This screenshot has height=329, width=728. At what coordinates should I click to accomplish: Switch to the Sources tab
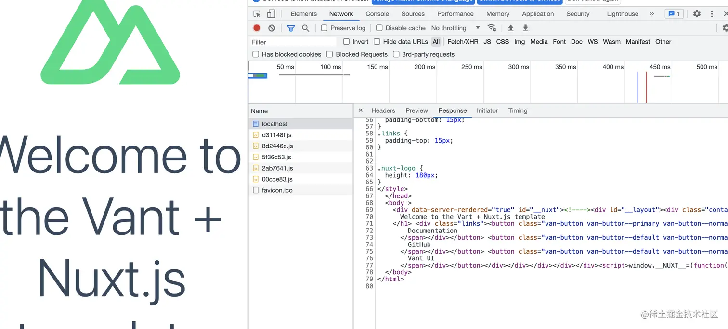coord(413,14)
